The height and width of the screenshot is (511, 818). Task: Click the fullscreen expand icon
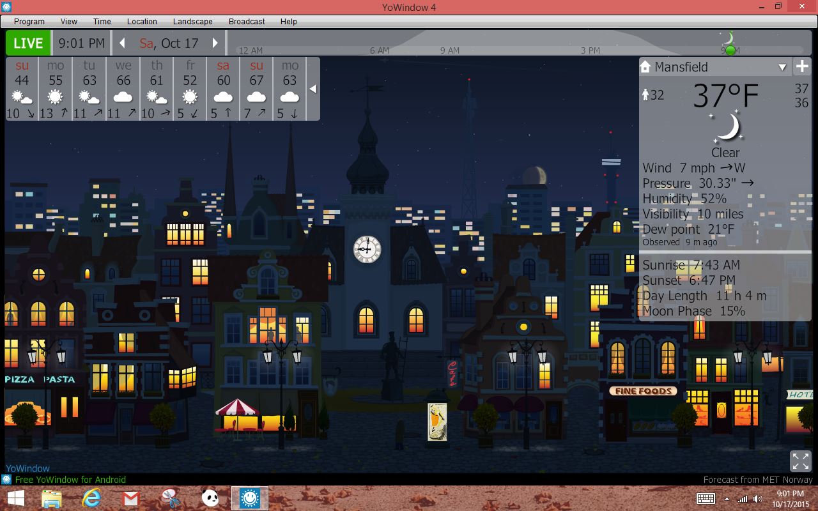coord(800,461)
